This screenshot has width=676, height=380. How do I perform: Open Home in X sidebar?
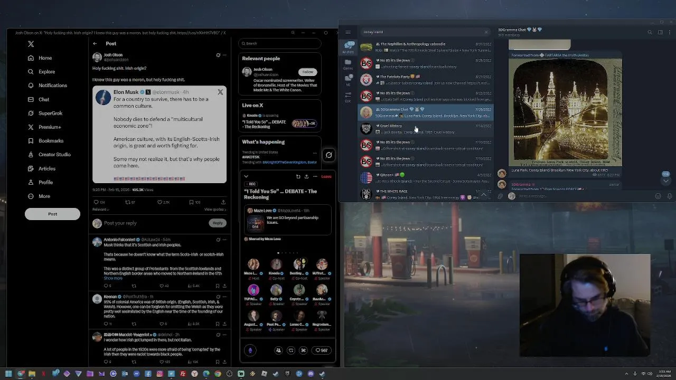40,58
